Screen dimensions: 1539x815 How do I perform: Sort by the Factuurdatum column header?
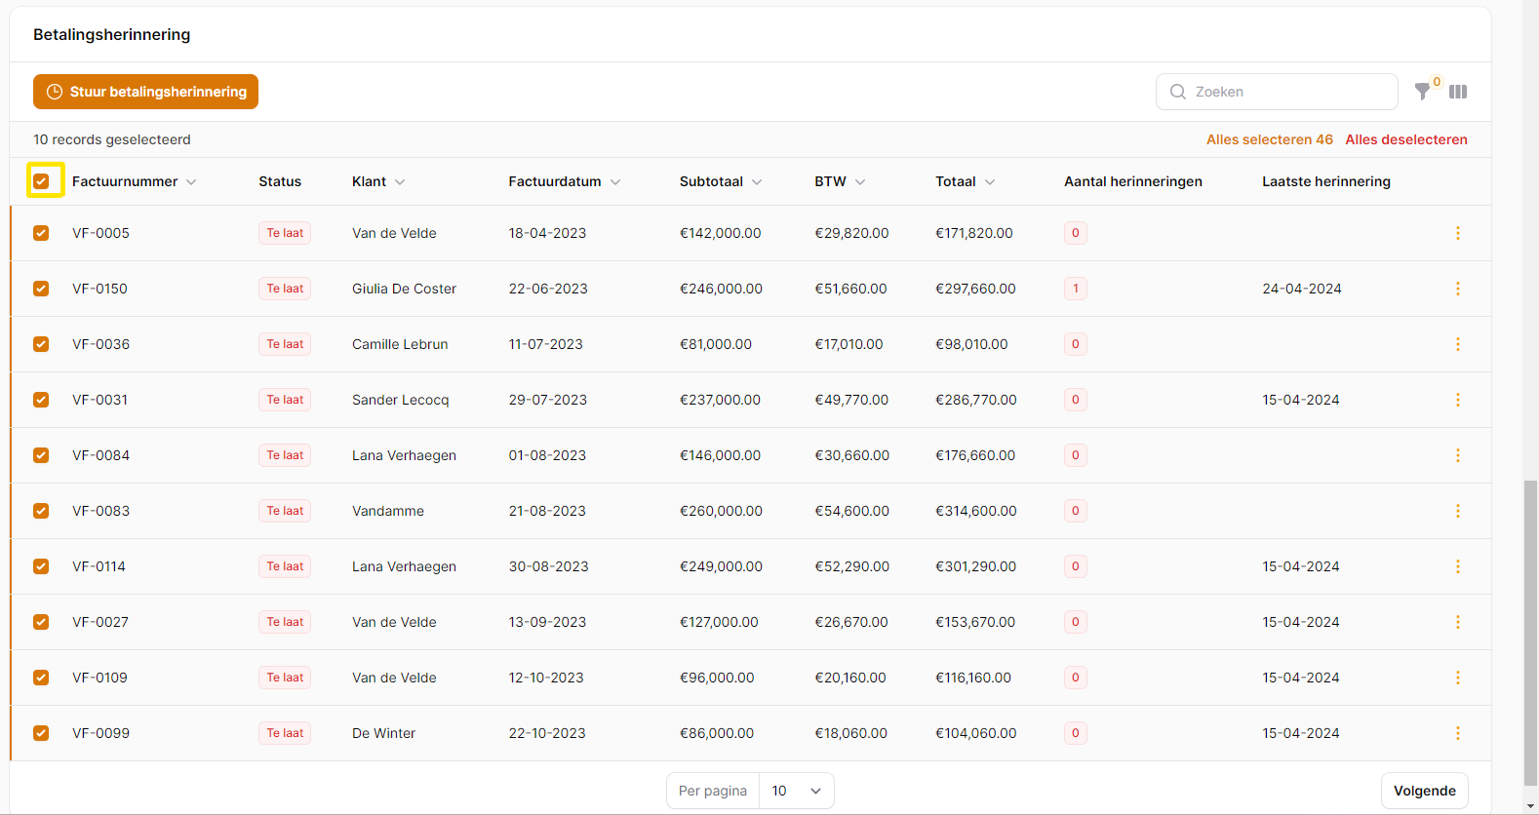click(x=555, y=181)
